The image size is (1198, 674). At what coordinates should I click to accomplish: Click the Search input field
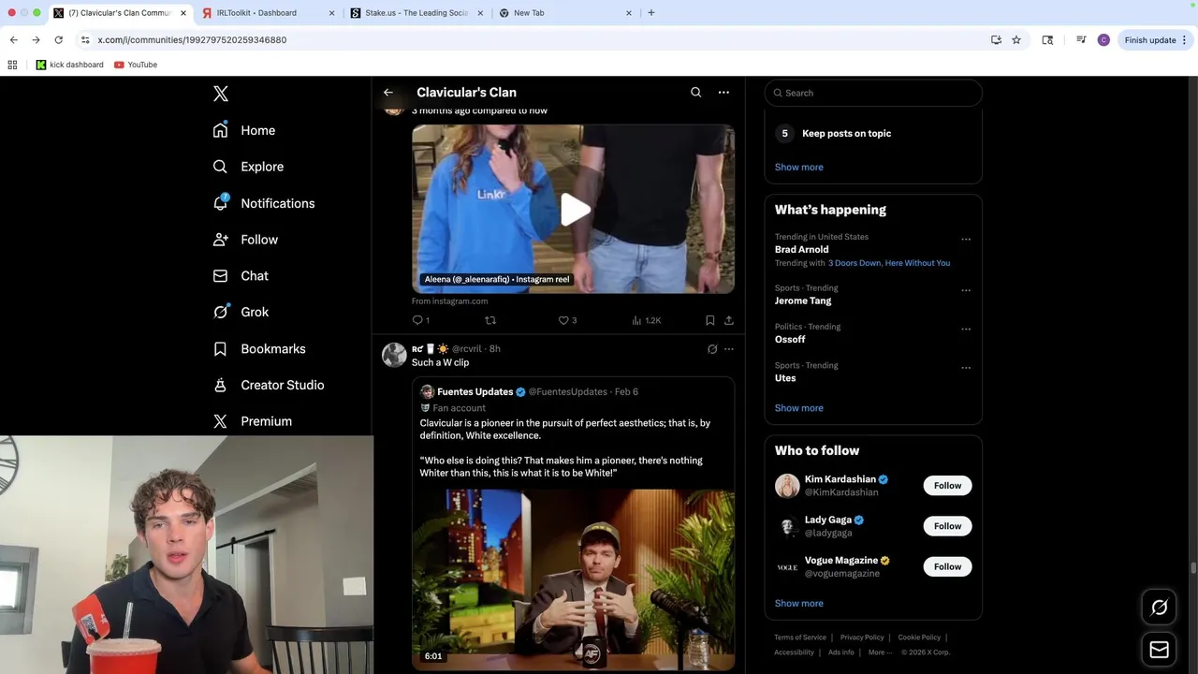[873, 93]
